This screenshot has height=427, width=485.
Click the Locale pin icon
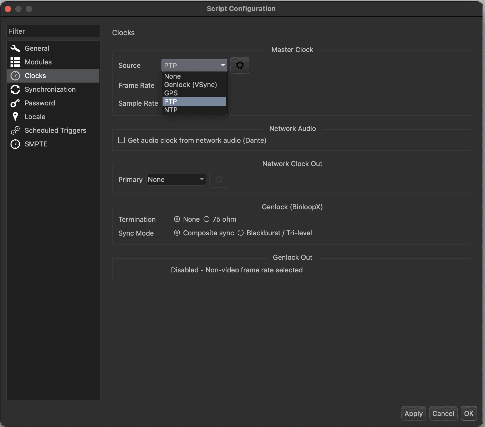click(x=15, y=117)
